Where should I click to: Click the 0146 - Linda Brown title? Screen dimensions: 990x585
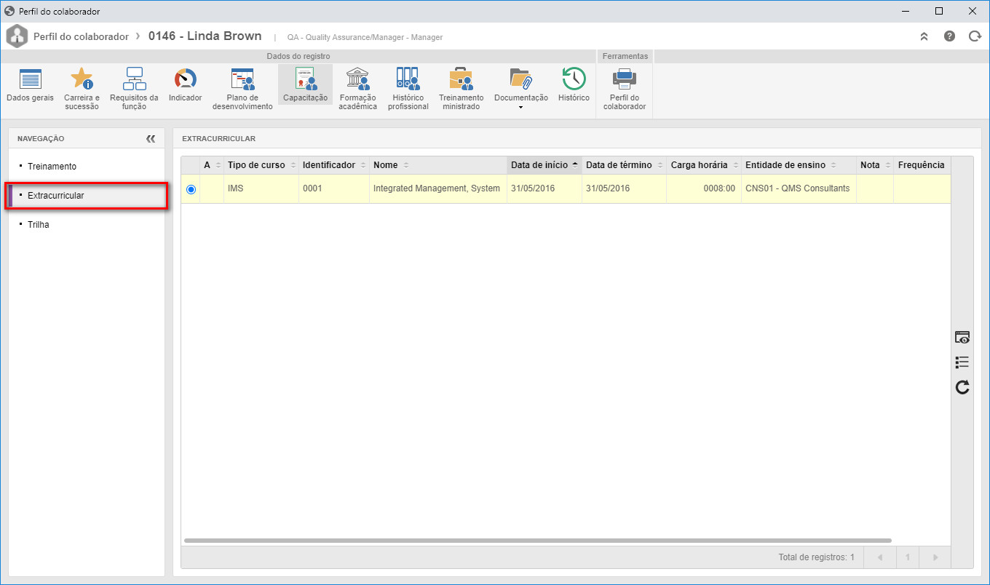click(205, 36)
